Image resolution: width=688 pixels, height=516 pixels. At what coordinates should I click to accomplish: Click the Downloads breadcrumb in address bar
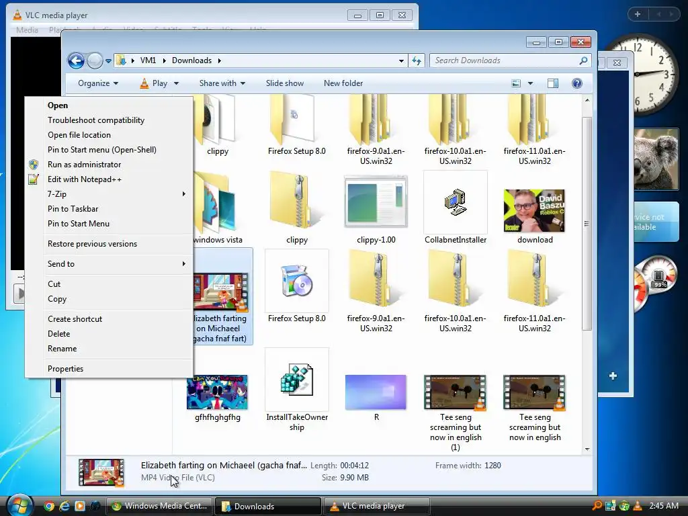[191, 60]
